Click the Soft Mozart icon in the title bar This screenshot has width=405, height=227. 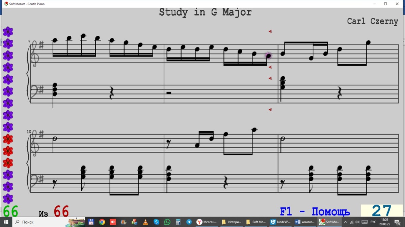pyautogui.click(x=6, y=4)
